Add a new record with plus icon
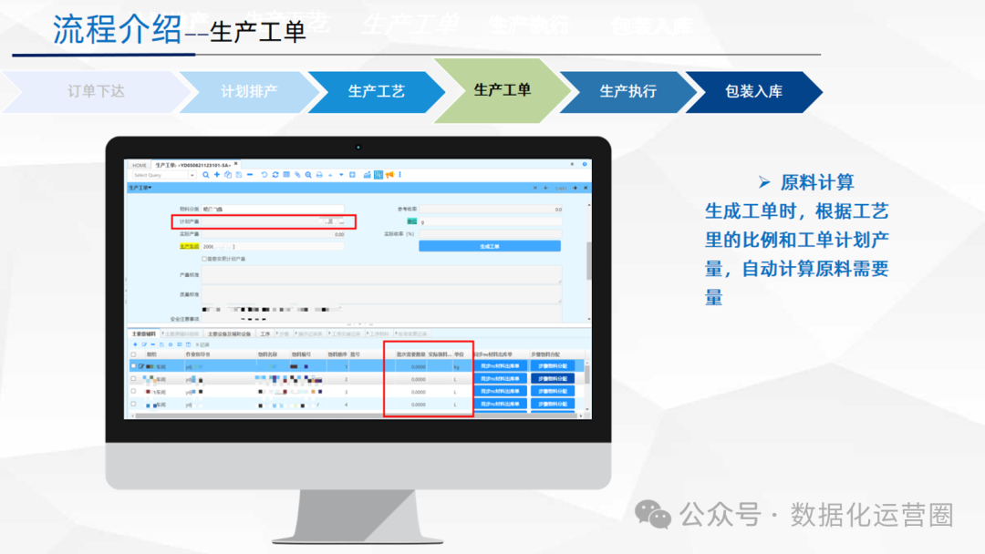Screen dimensions: 985x554 217,174
